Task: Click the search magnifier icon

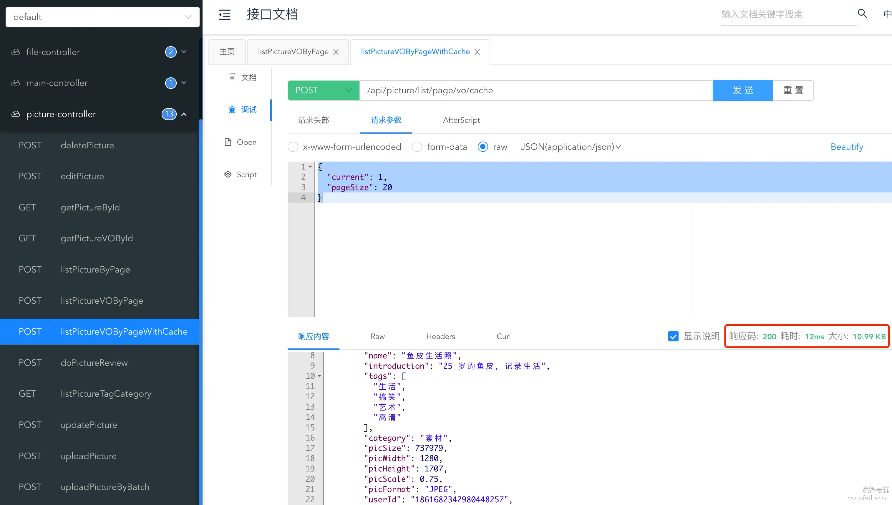Action: tap(862, 14)
